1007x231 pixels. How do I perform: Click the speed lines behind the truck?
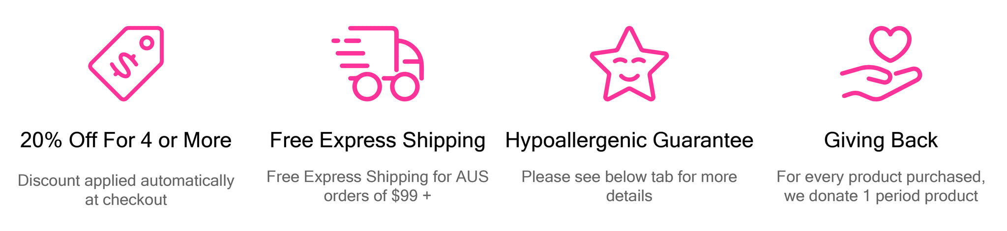coord(350,53)
